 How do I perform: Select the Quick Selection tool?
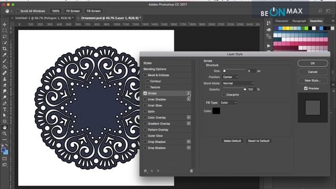coord(5,43)
